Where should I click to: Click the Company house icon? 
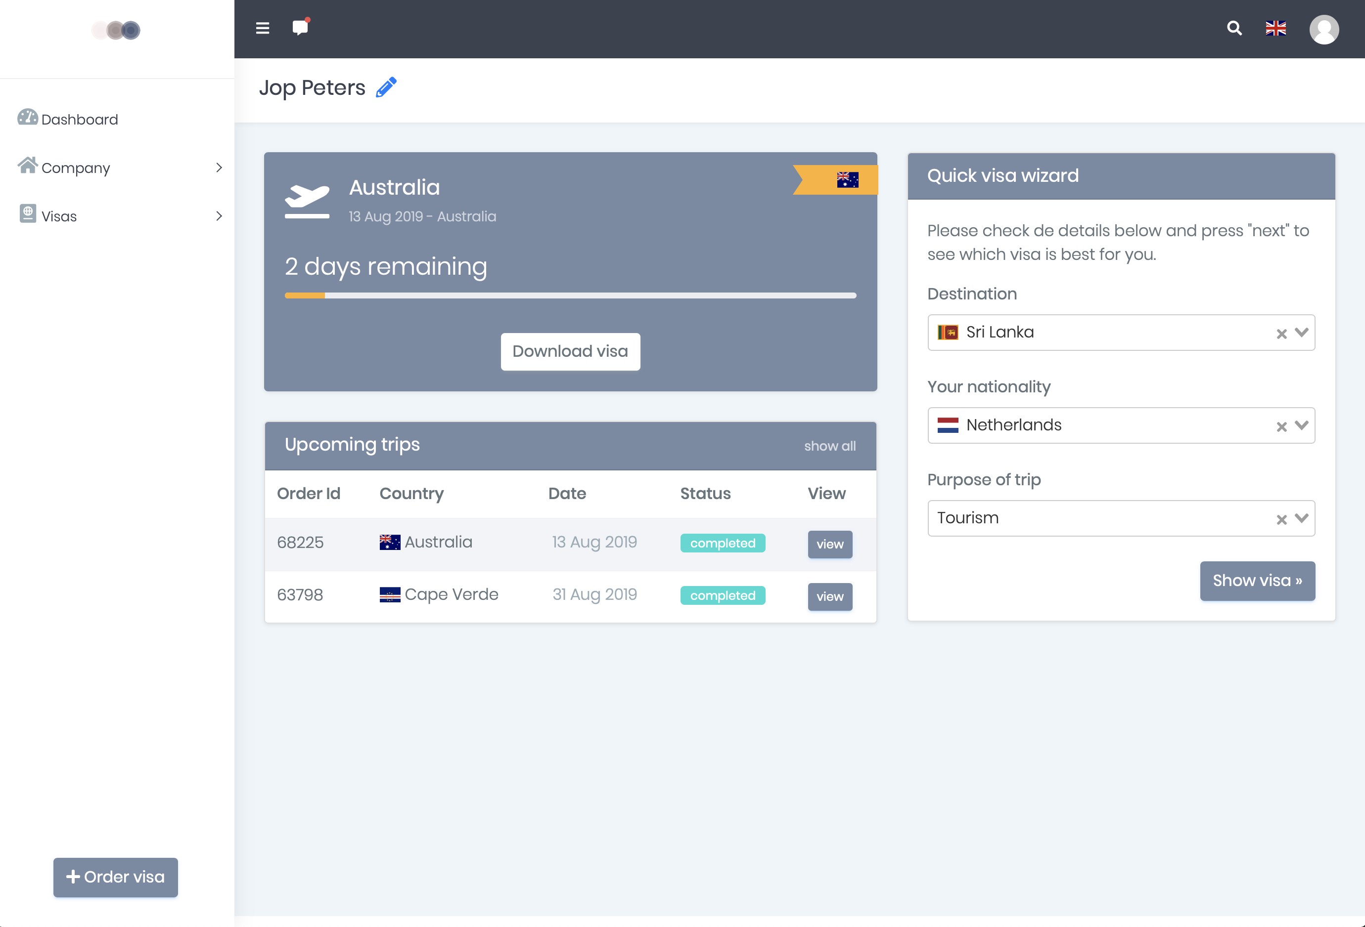click(28, 166)
